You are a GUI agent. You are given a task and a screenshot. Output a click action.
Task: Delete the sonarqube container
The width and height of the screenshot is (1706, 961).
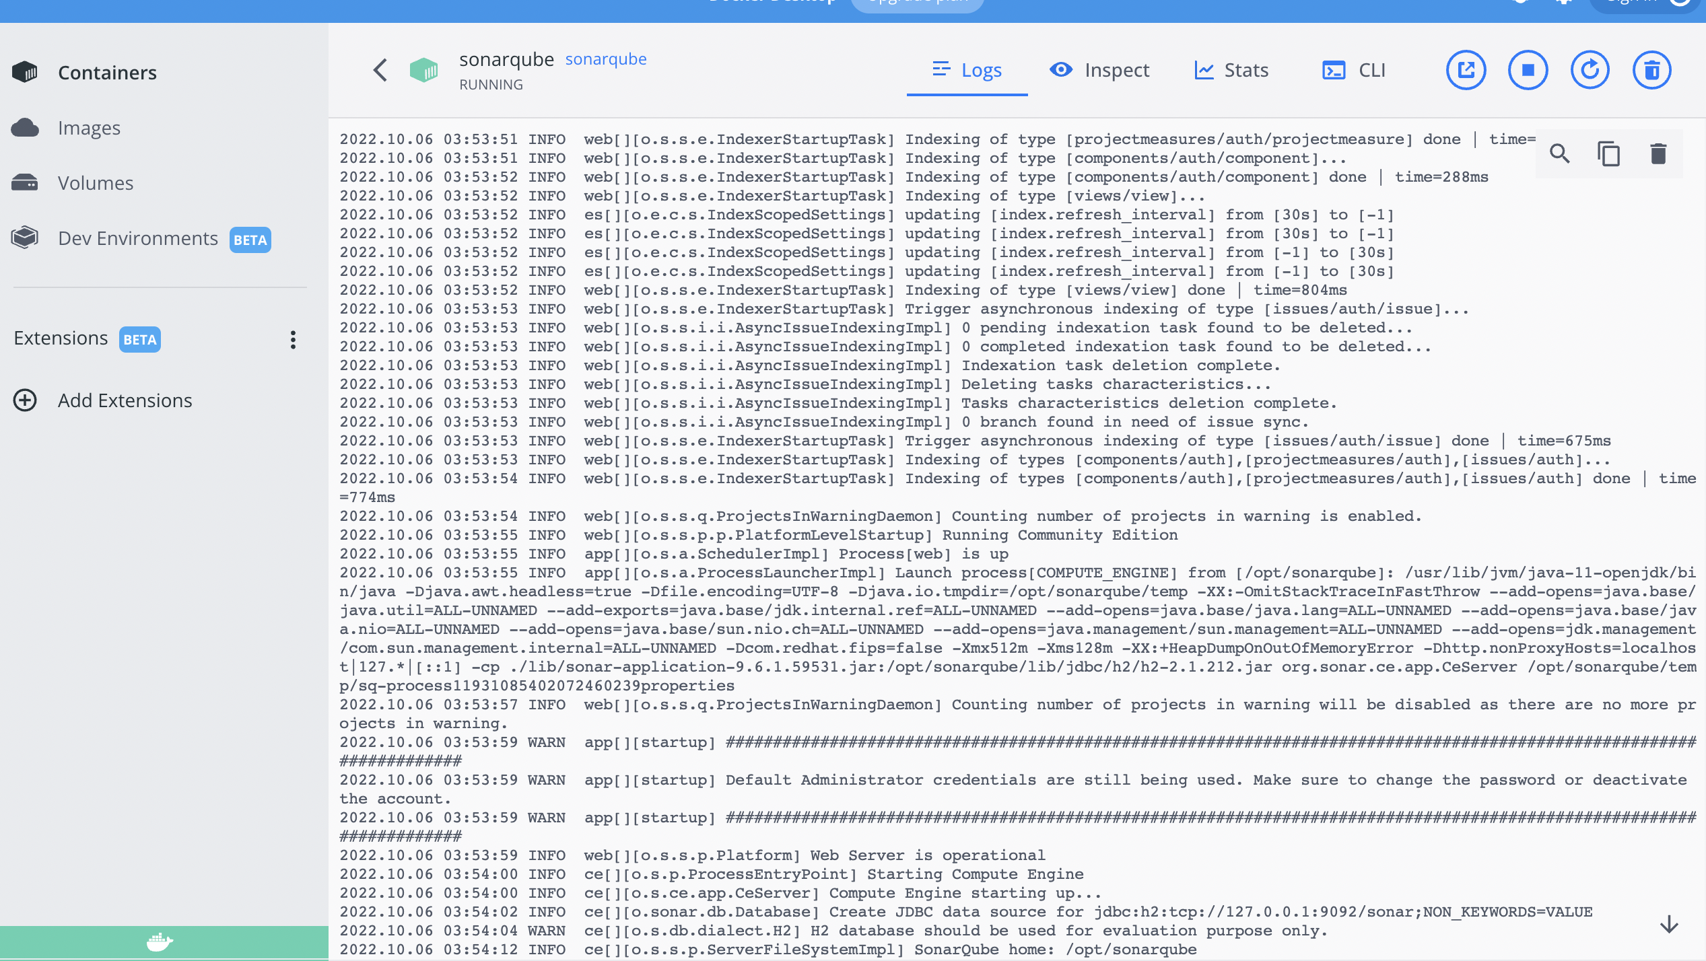pyautogui.click(x=1651, y=70)
